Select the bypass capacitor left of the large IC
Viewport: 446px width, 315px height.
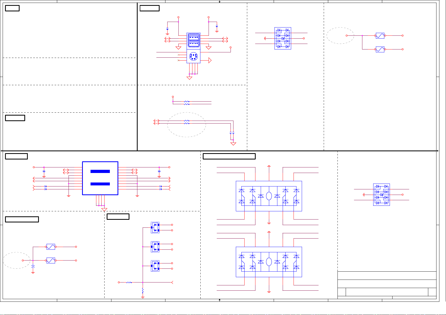[x=44, y=171]
